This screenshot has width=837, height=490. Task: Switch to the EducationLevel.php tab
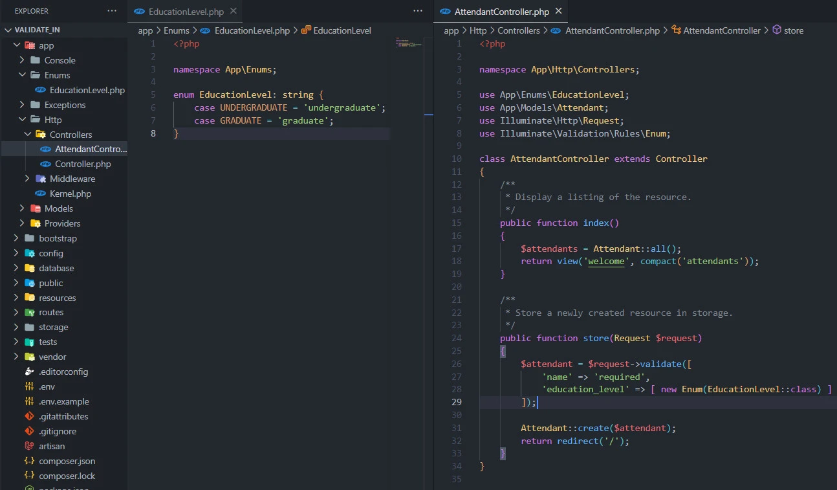[186, 12]
